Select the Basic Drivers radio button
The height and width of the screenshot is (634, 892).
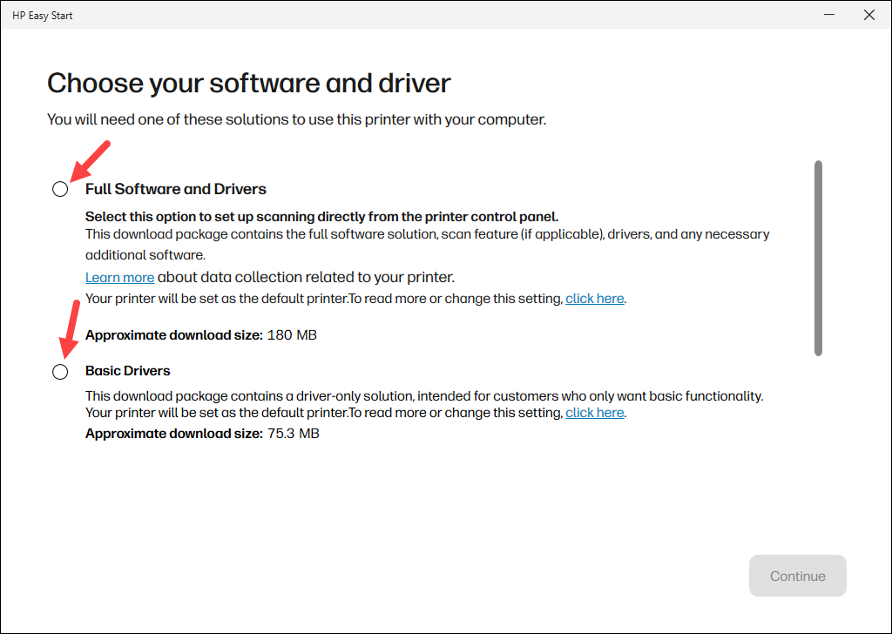click(x=60, y=372)
